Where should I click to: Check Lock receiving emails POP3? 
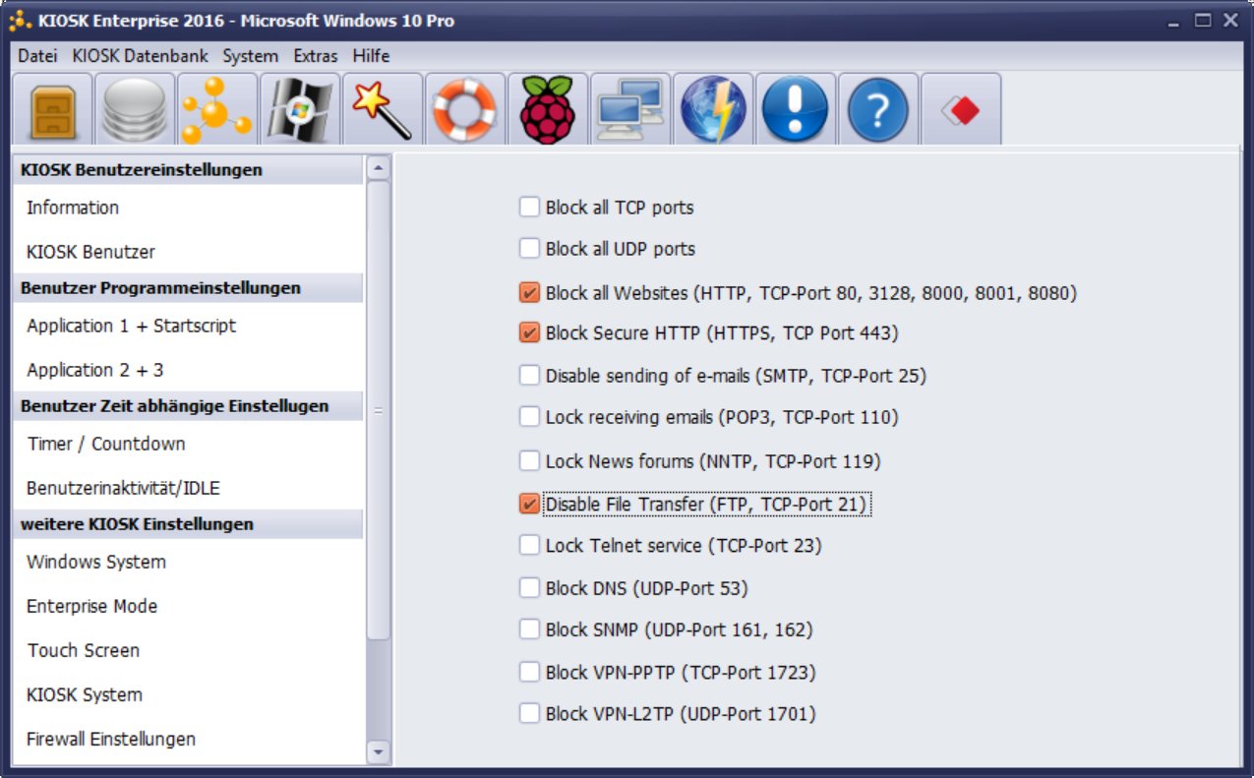529,417
